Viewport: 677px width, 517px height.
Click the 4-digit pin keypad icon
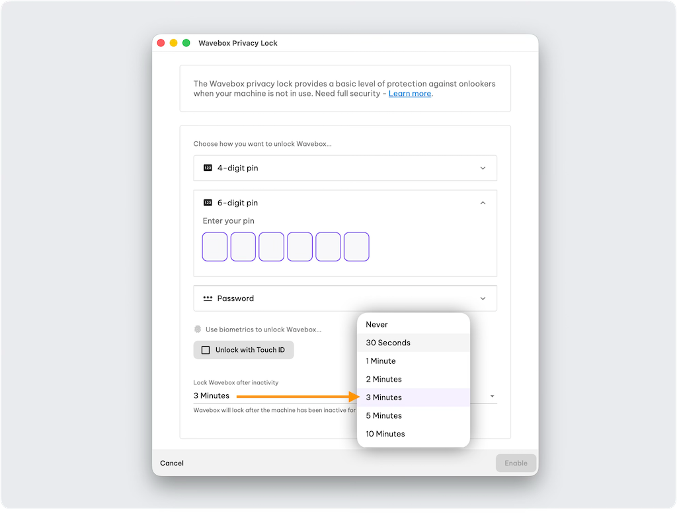click(208, 168)
